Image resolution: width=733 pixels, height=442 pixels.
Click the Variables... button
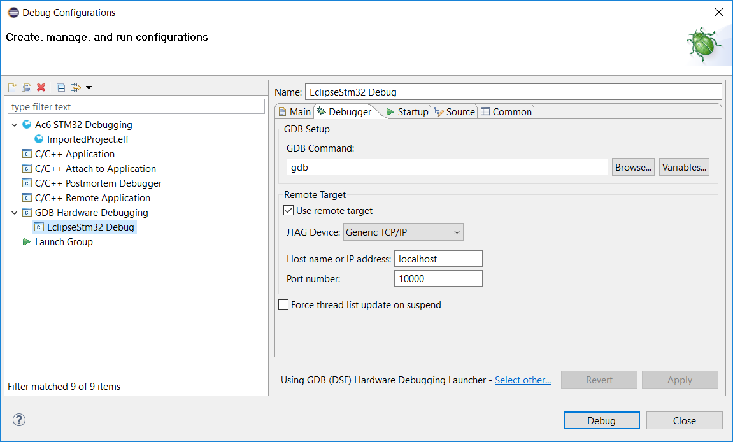[684, 167]
